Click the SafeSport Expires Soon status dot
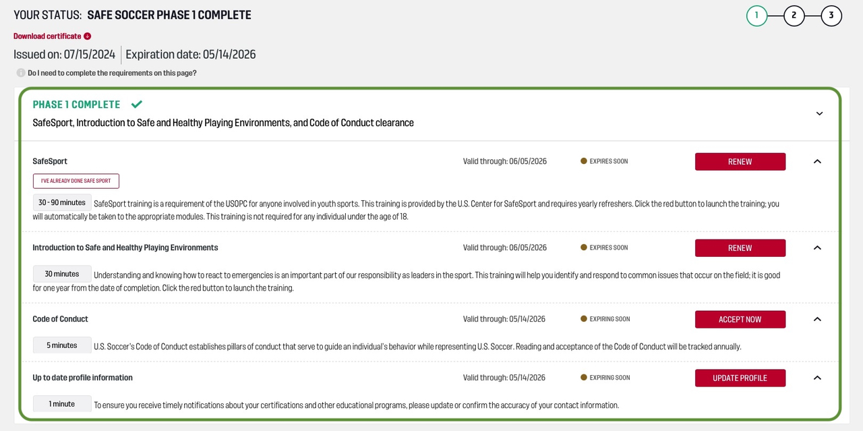Image resolution: width=863 pixels, height=431 pixels. 584,161
